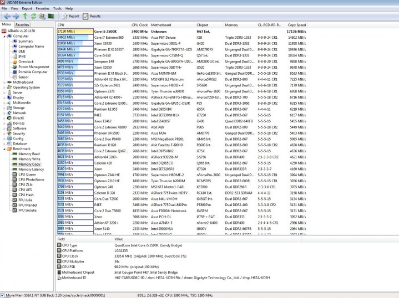Expand the Operating System tree node

(4, 88)
